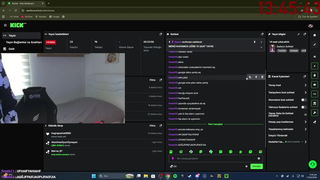Open bugrapasha0660 follow activity entry
This screenshot has width=320, height=180.
[x=104, y=135]
